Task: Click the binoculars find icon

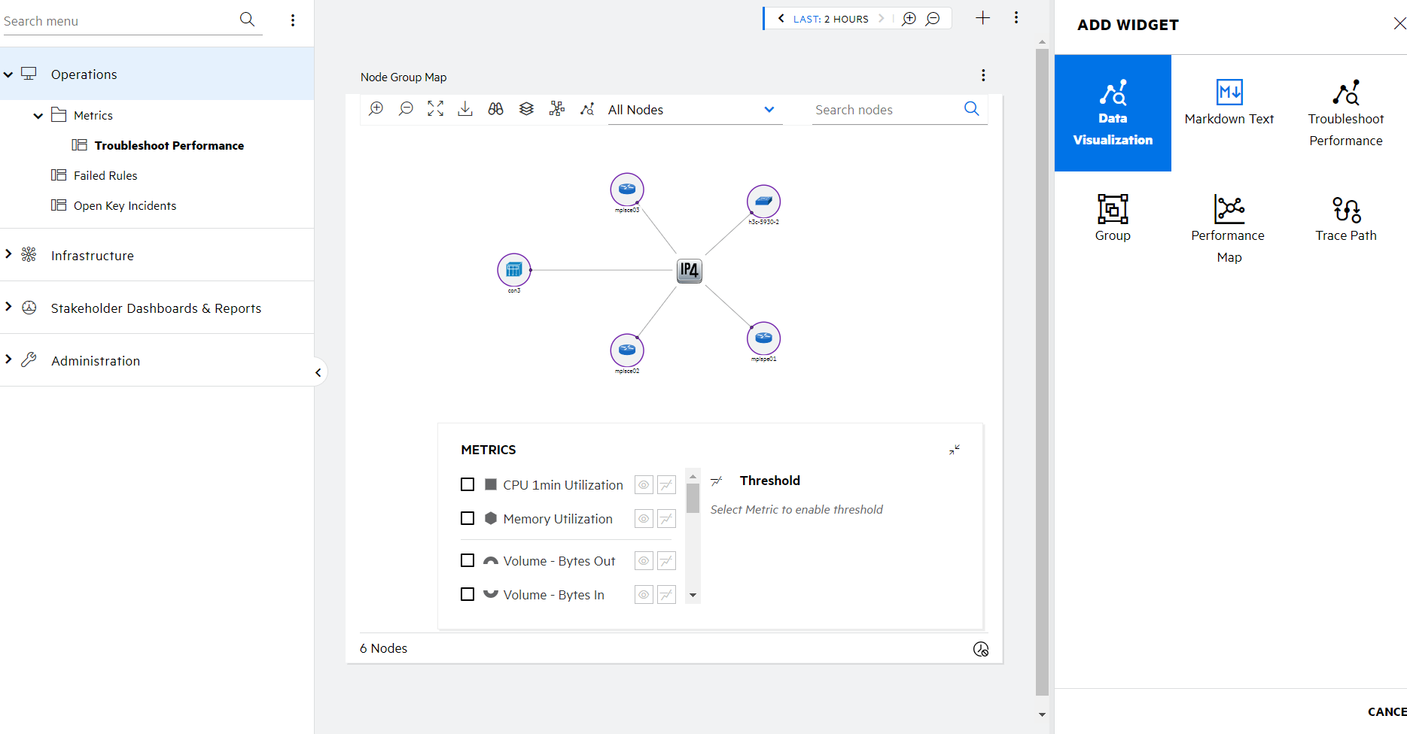Action: (495, 109)
